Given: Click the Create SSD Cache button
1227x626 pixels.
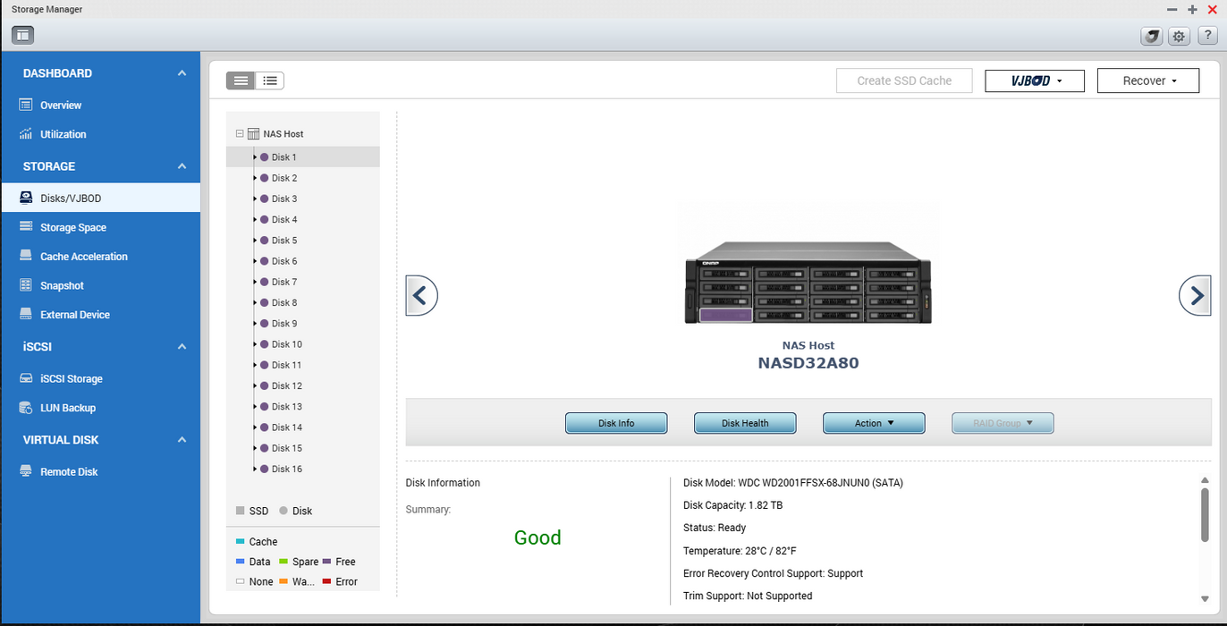Looking at the screenshot, I should (x=904, y=80).
